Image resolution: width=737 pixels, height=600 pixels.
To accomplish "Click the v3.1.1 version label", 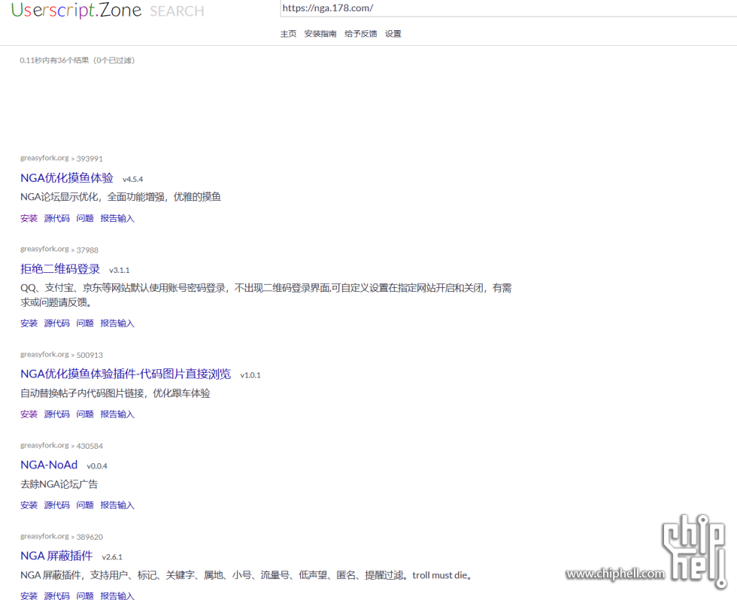I will [x=120, y=270].
